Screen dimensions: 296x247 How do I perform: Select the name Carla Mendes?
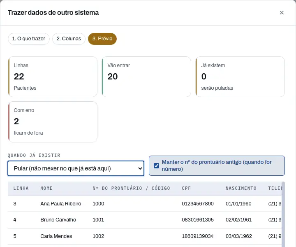point(56,236)
